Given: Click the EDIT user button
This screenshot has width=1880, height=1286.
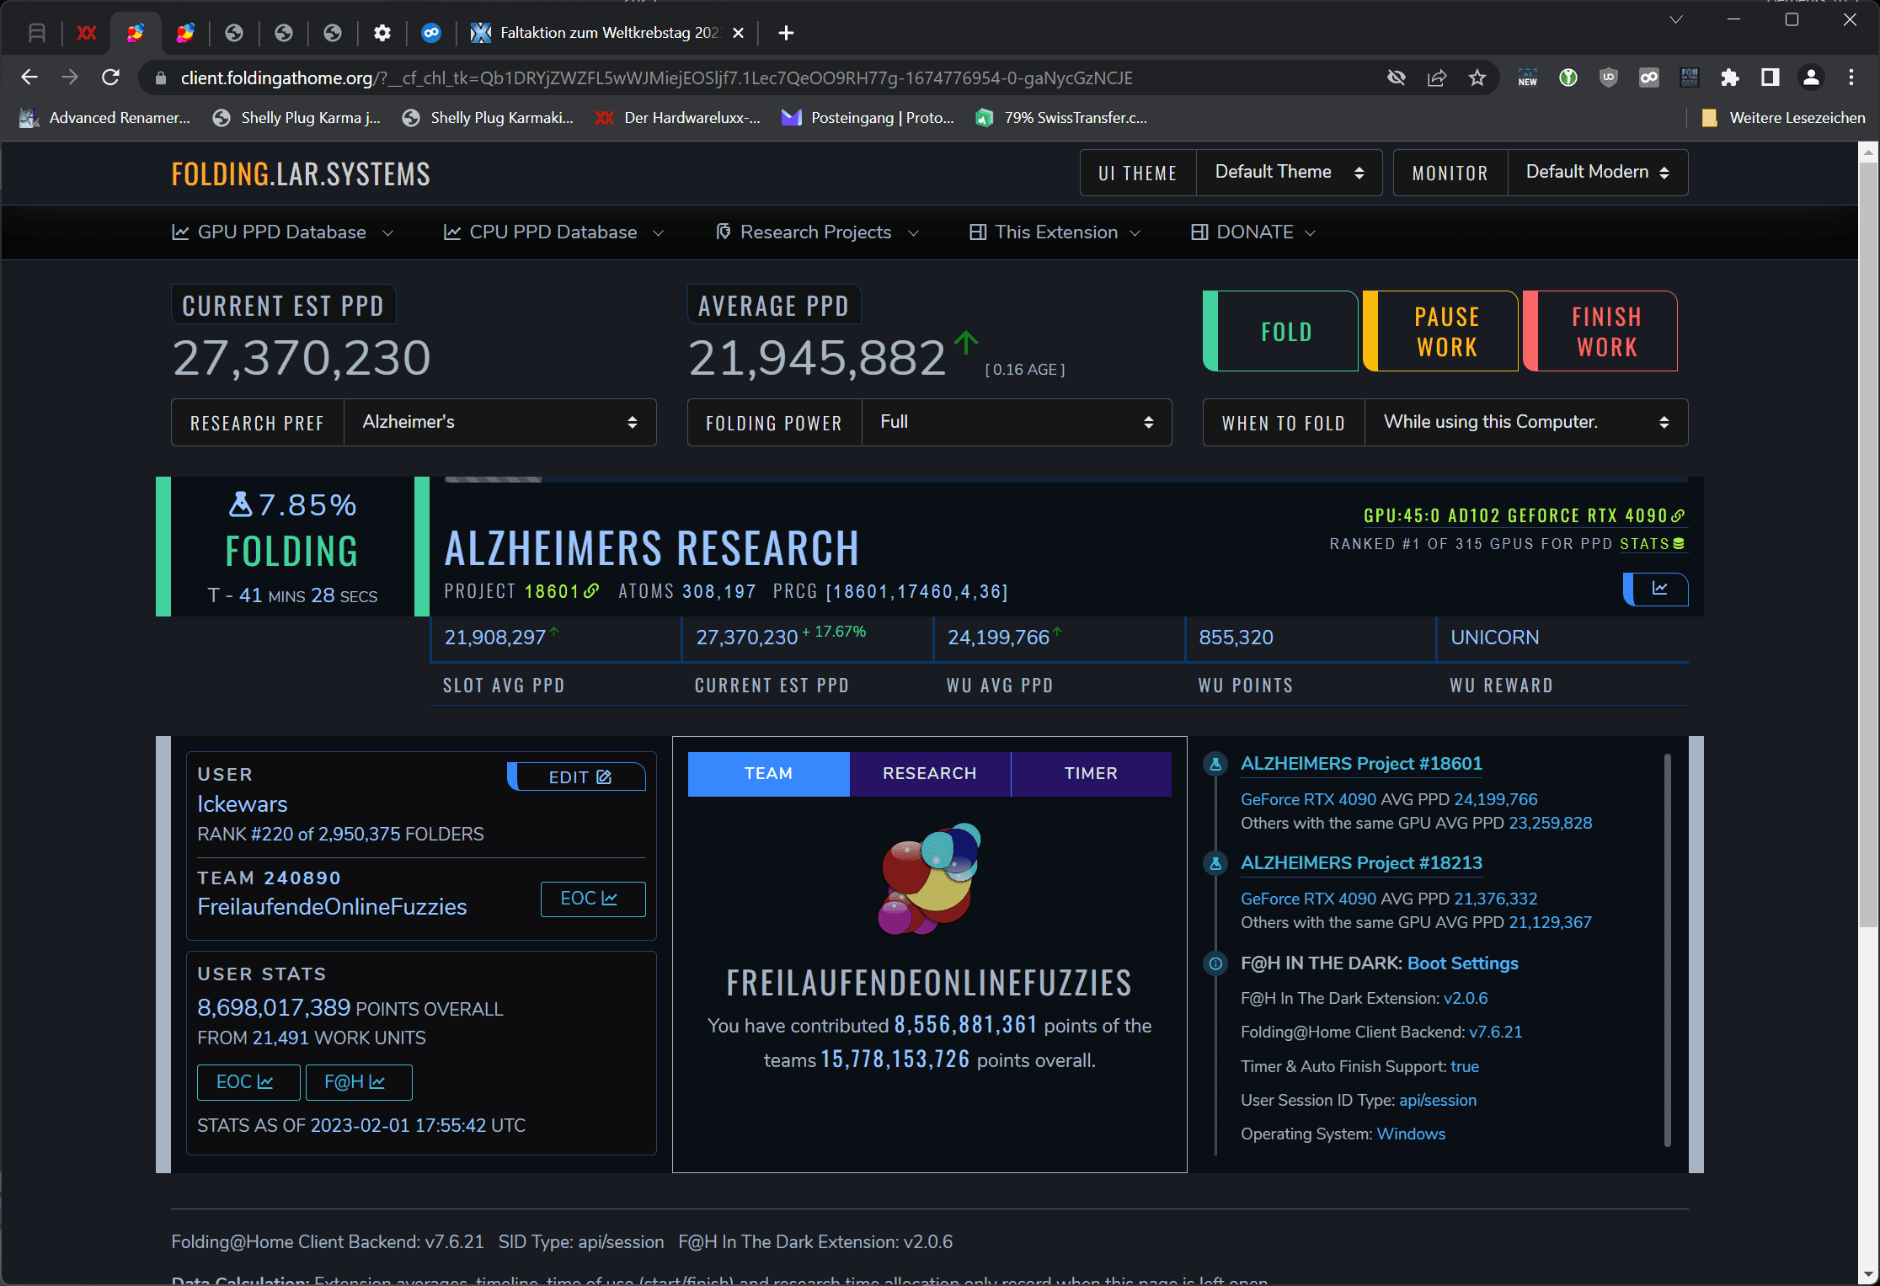Looking at the screenshot, I should (x=579, y=777).
